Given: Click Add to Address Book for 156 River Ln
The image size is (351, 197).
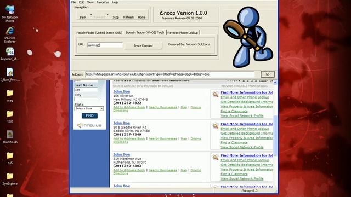Looking at the screenshot, I should [x=129, y=107].
